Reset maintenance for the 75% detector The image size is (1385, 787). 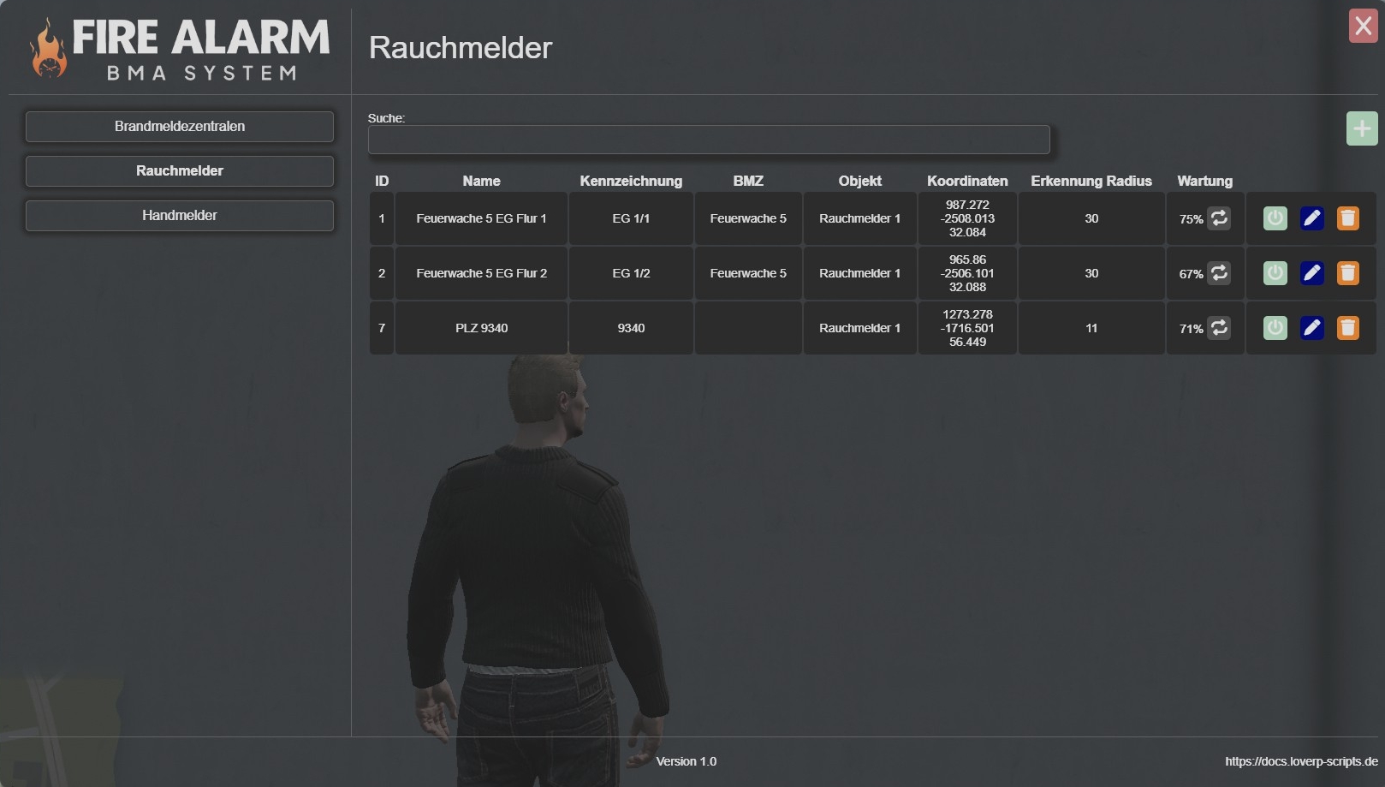[1219, 218]
